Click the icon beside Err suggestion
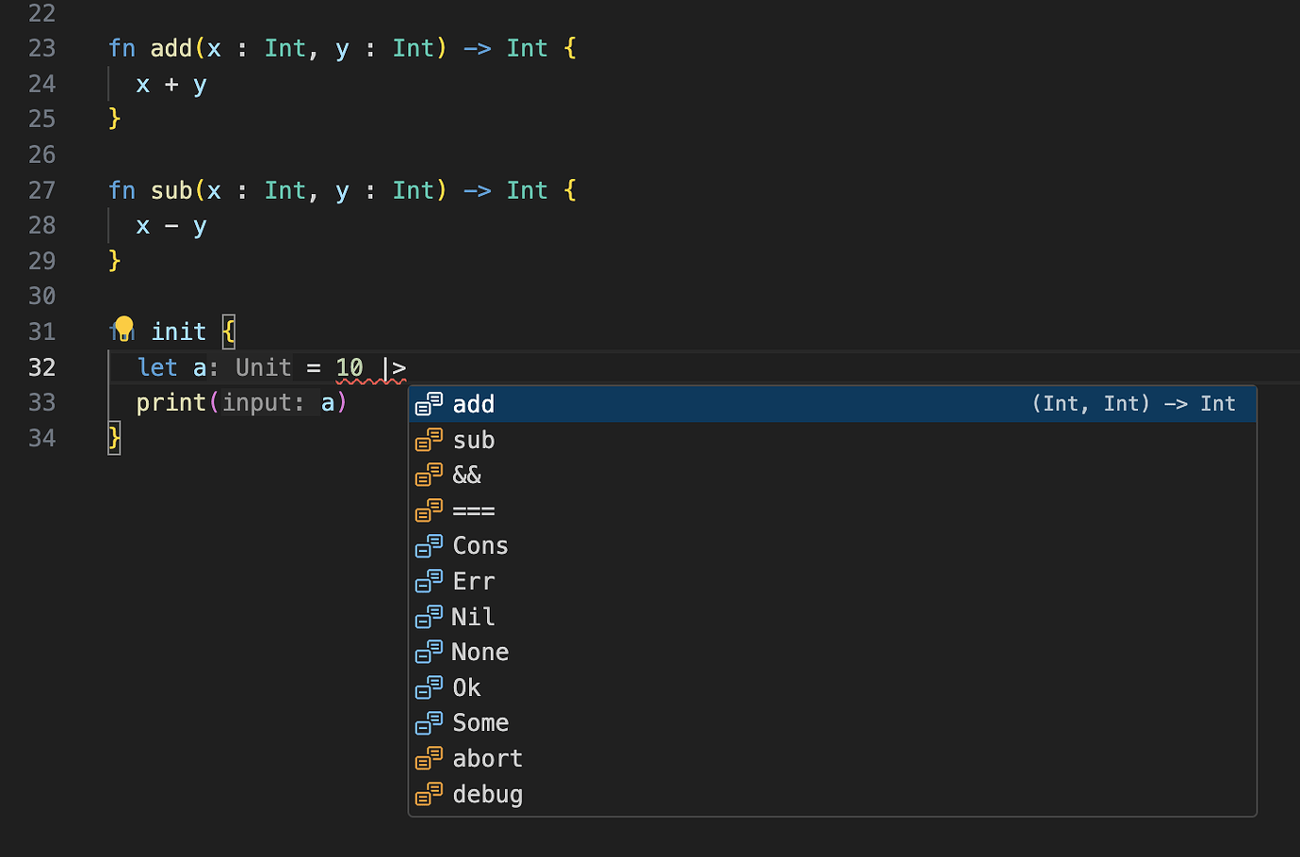 click(x=429, y=581)
